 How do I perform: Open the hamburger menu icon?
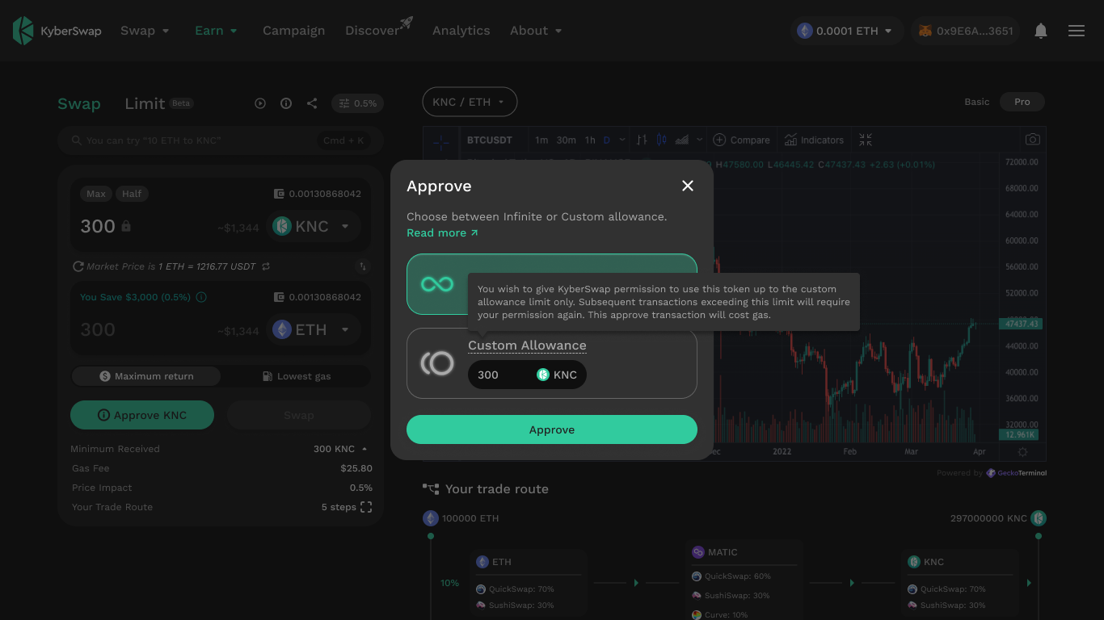click(1076, 31)
